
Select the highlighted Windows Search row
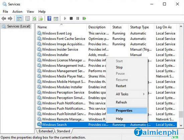107,125
